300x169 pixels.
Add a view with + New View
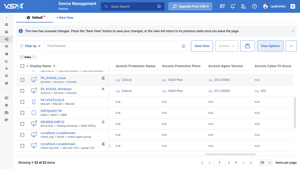[x=65, y=18]
